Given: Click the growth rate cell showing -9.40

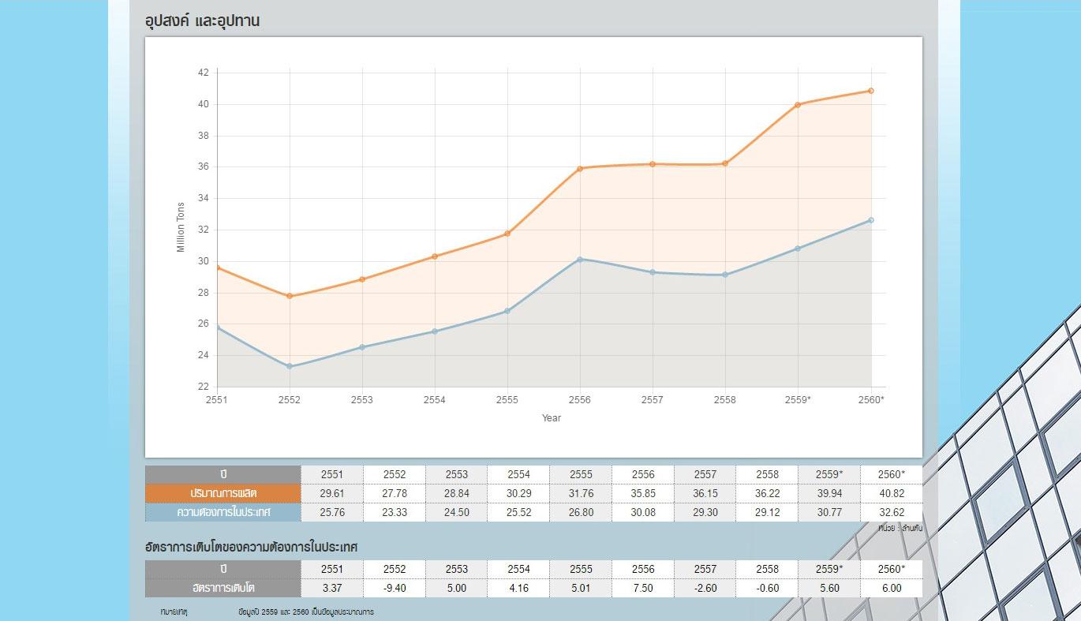Looking at the screenshot, I should tap(395, 588).
